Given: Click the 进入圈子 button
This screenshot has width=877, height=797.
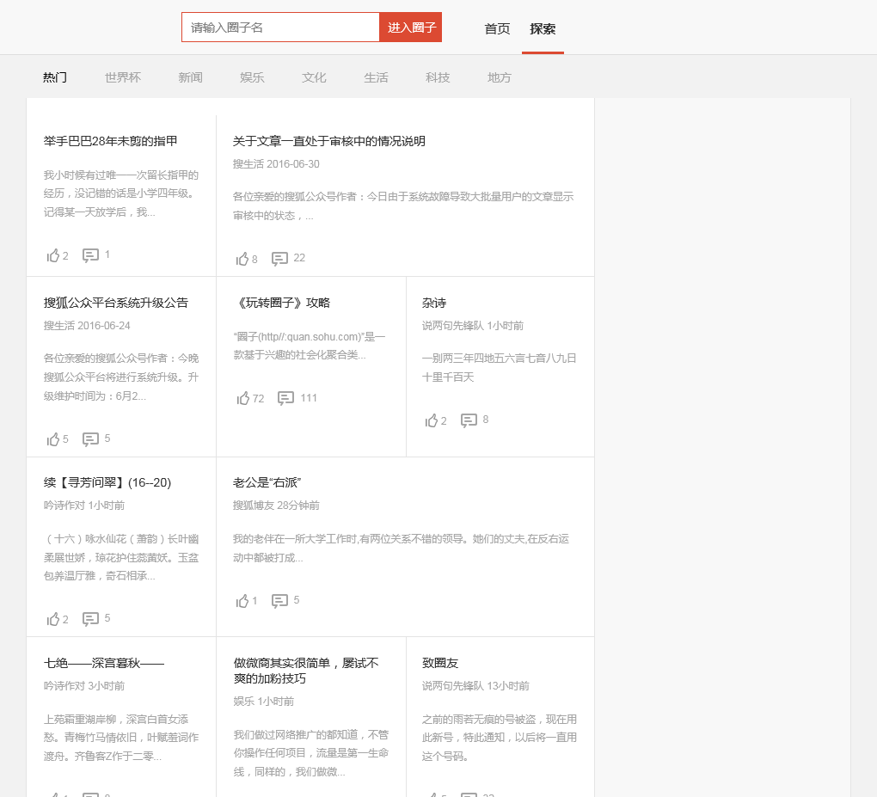Looking at the screenshot, I should (x=411, y=28).
